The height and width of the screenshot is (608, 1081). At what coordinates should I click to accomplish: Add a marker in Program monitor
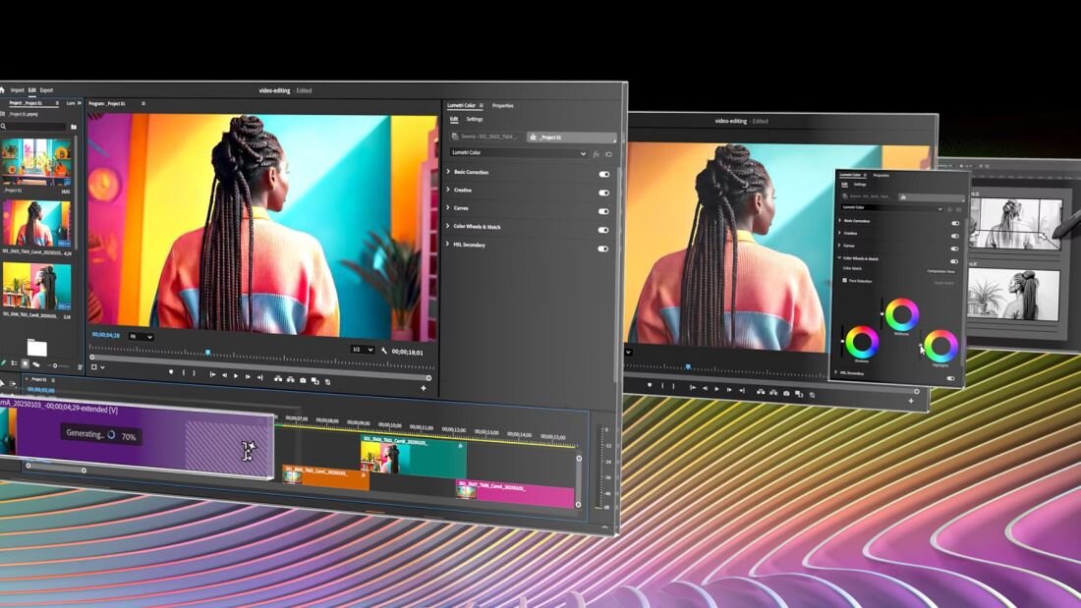(x=171, y=372)
